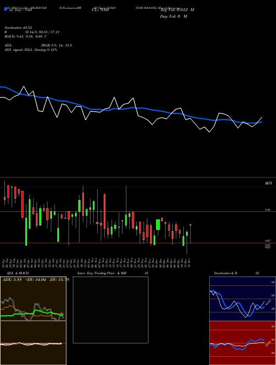Open the ADX indicator chart panel
This screenshot has width=276, height=365.
(x=33, y=299)
